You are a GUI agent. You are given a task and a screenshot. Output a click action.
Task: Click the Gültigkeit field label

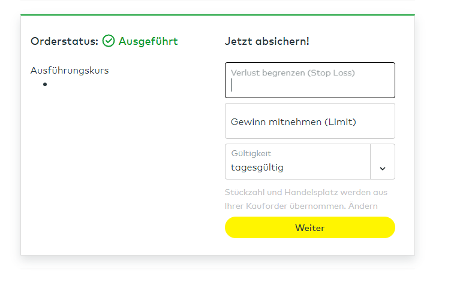[x=251, y=154]
